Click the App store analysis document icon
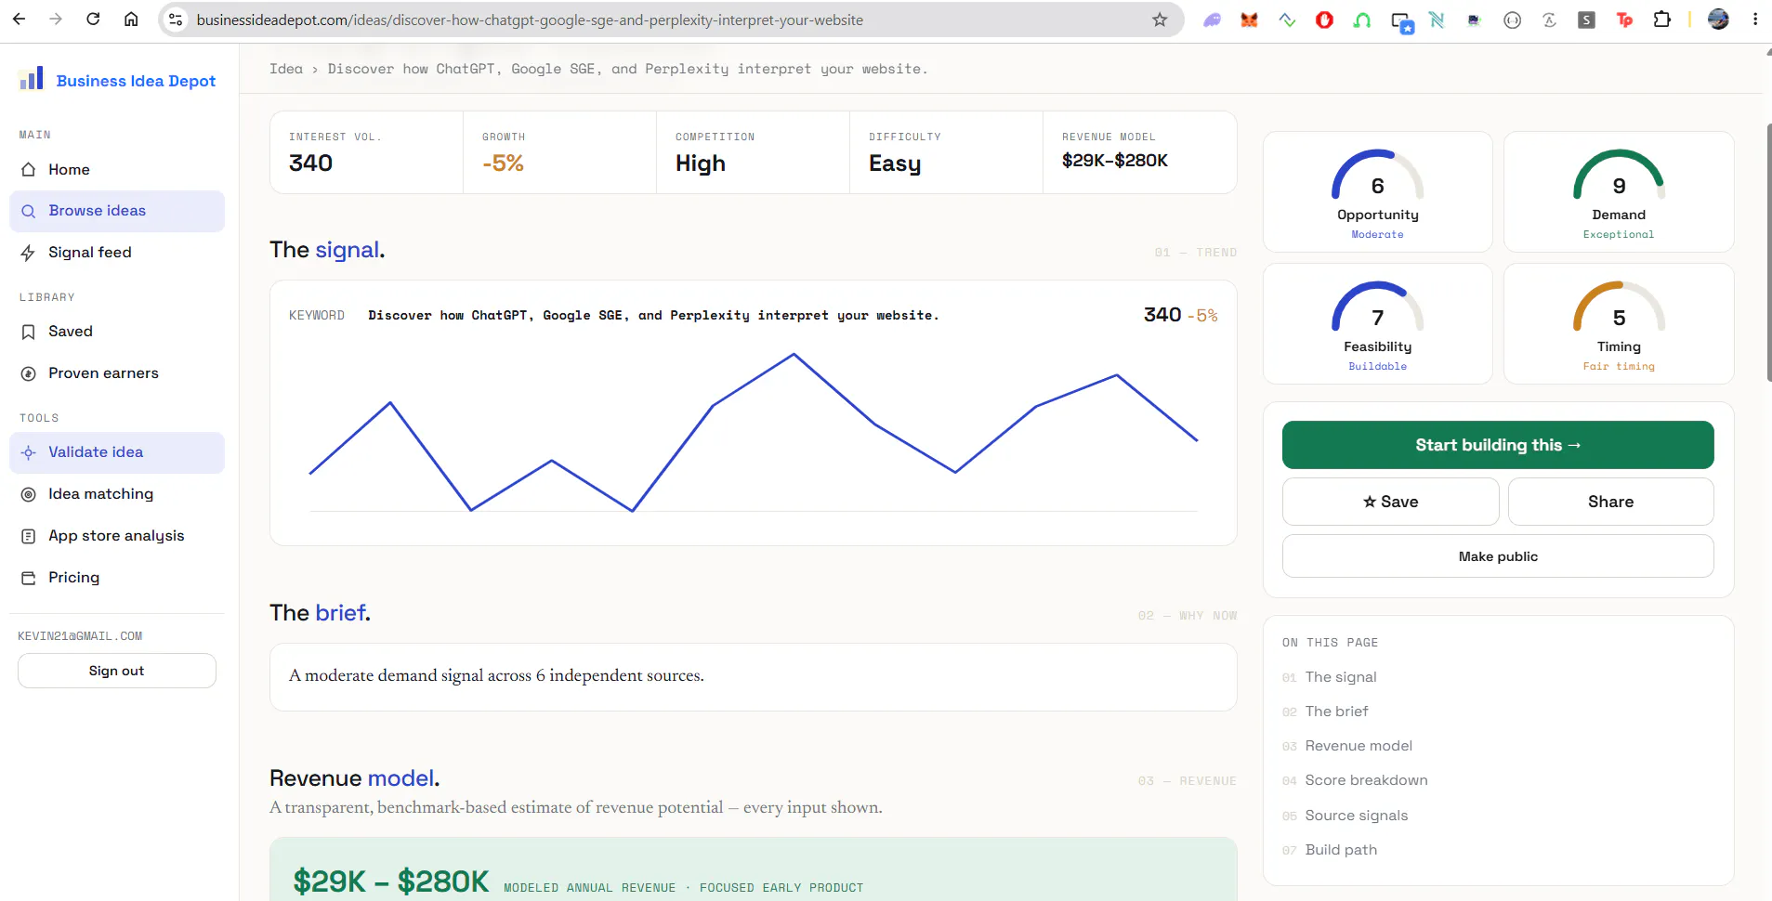1772x901 pixels. [x=29, y=536]
